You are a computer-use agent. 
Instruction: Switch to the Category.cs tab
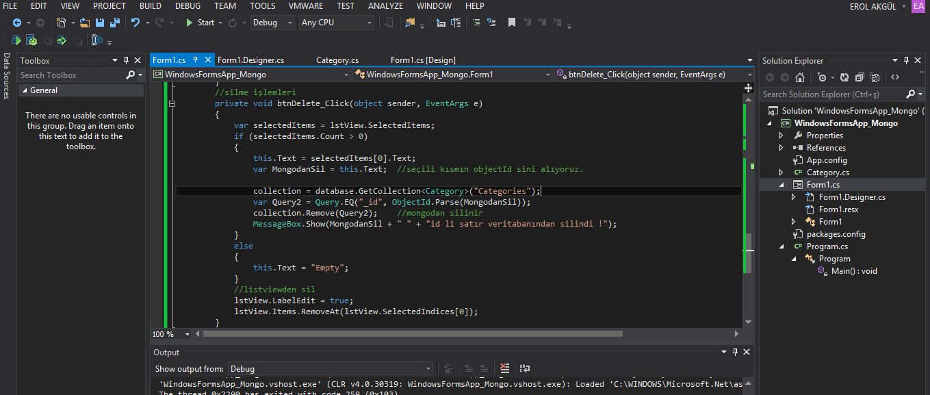click(337, 60)
